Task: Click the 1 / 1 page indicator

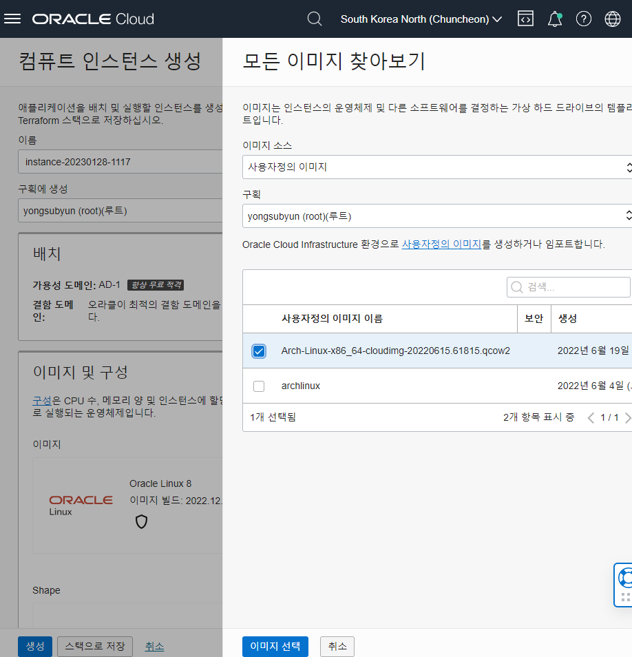Action: point(609,418)
